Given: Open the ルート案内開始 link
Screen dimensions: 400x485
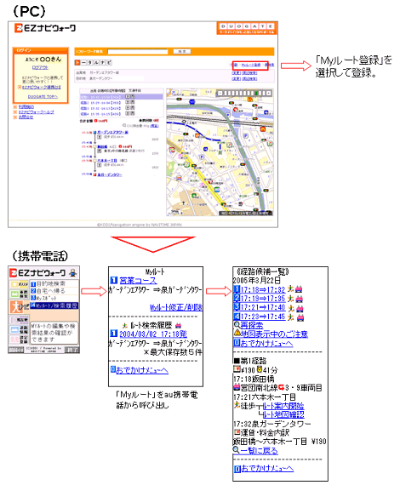Looking at the screenshot, I should 283,406.
